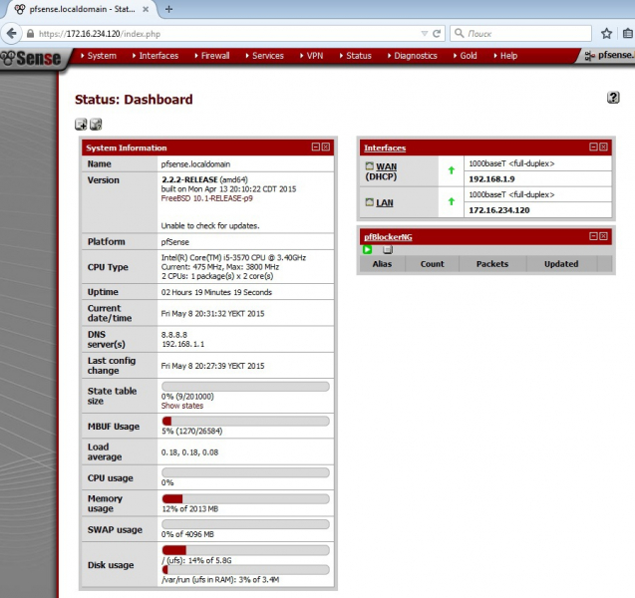Click the Memory usage progress bar
The height and width of the screenshot is (598, 635).
point(244,497)
